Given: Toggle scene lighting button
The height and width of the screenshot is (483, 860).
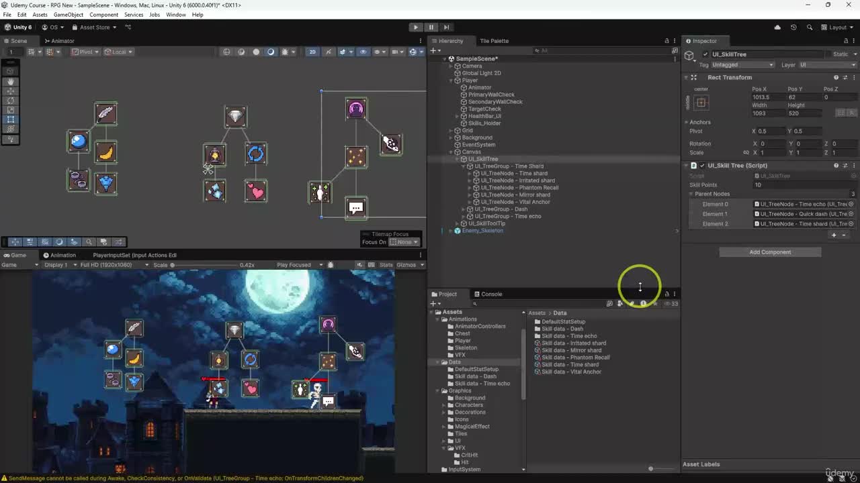Looking at the screenshot, I should tap(328, 52).
